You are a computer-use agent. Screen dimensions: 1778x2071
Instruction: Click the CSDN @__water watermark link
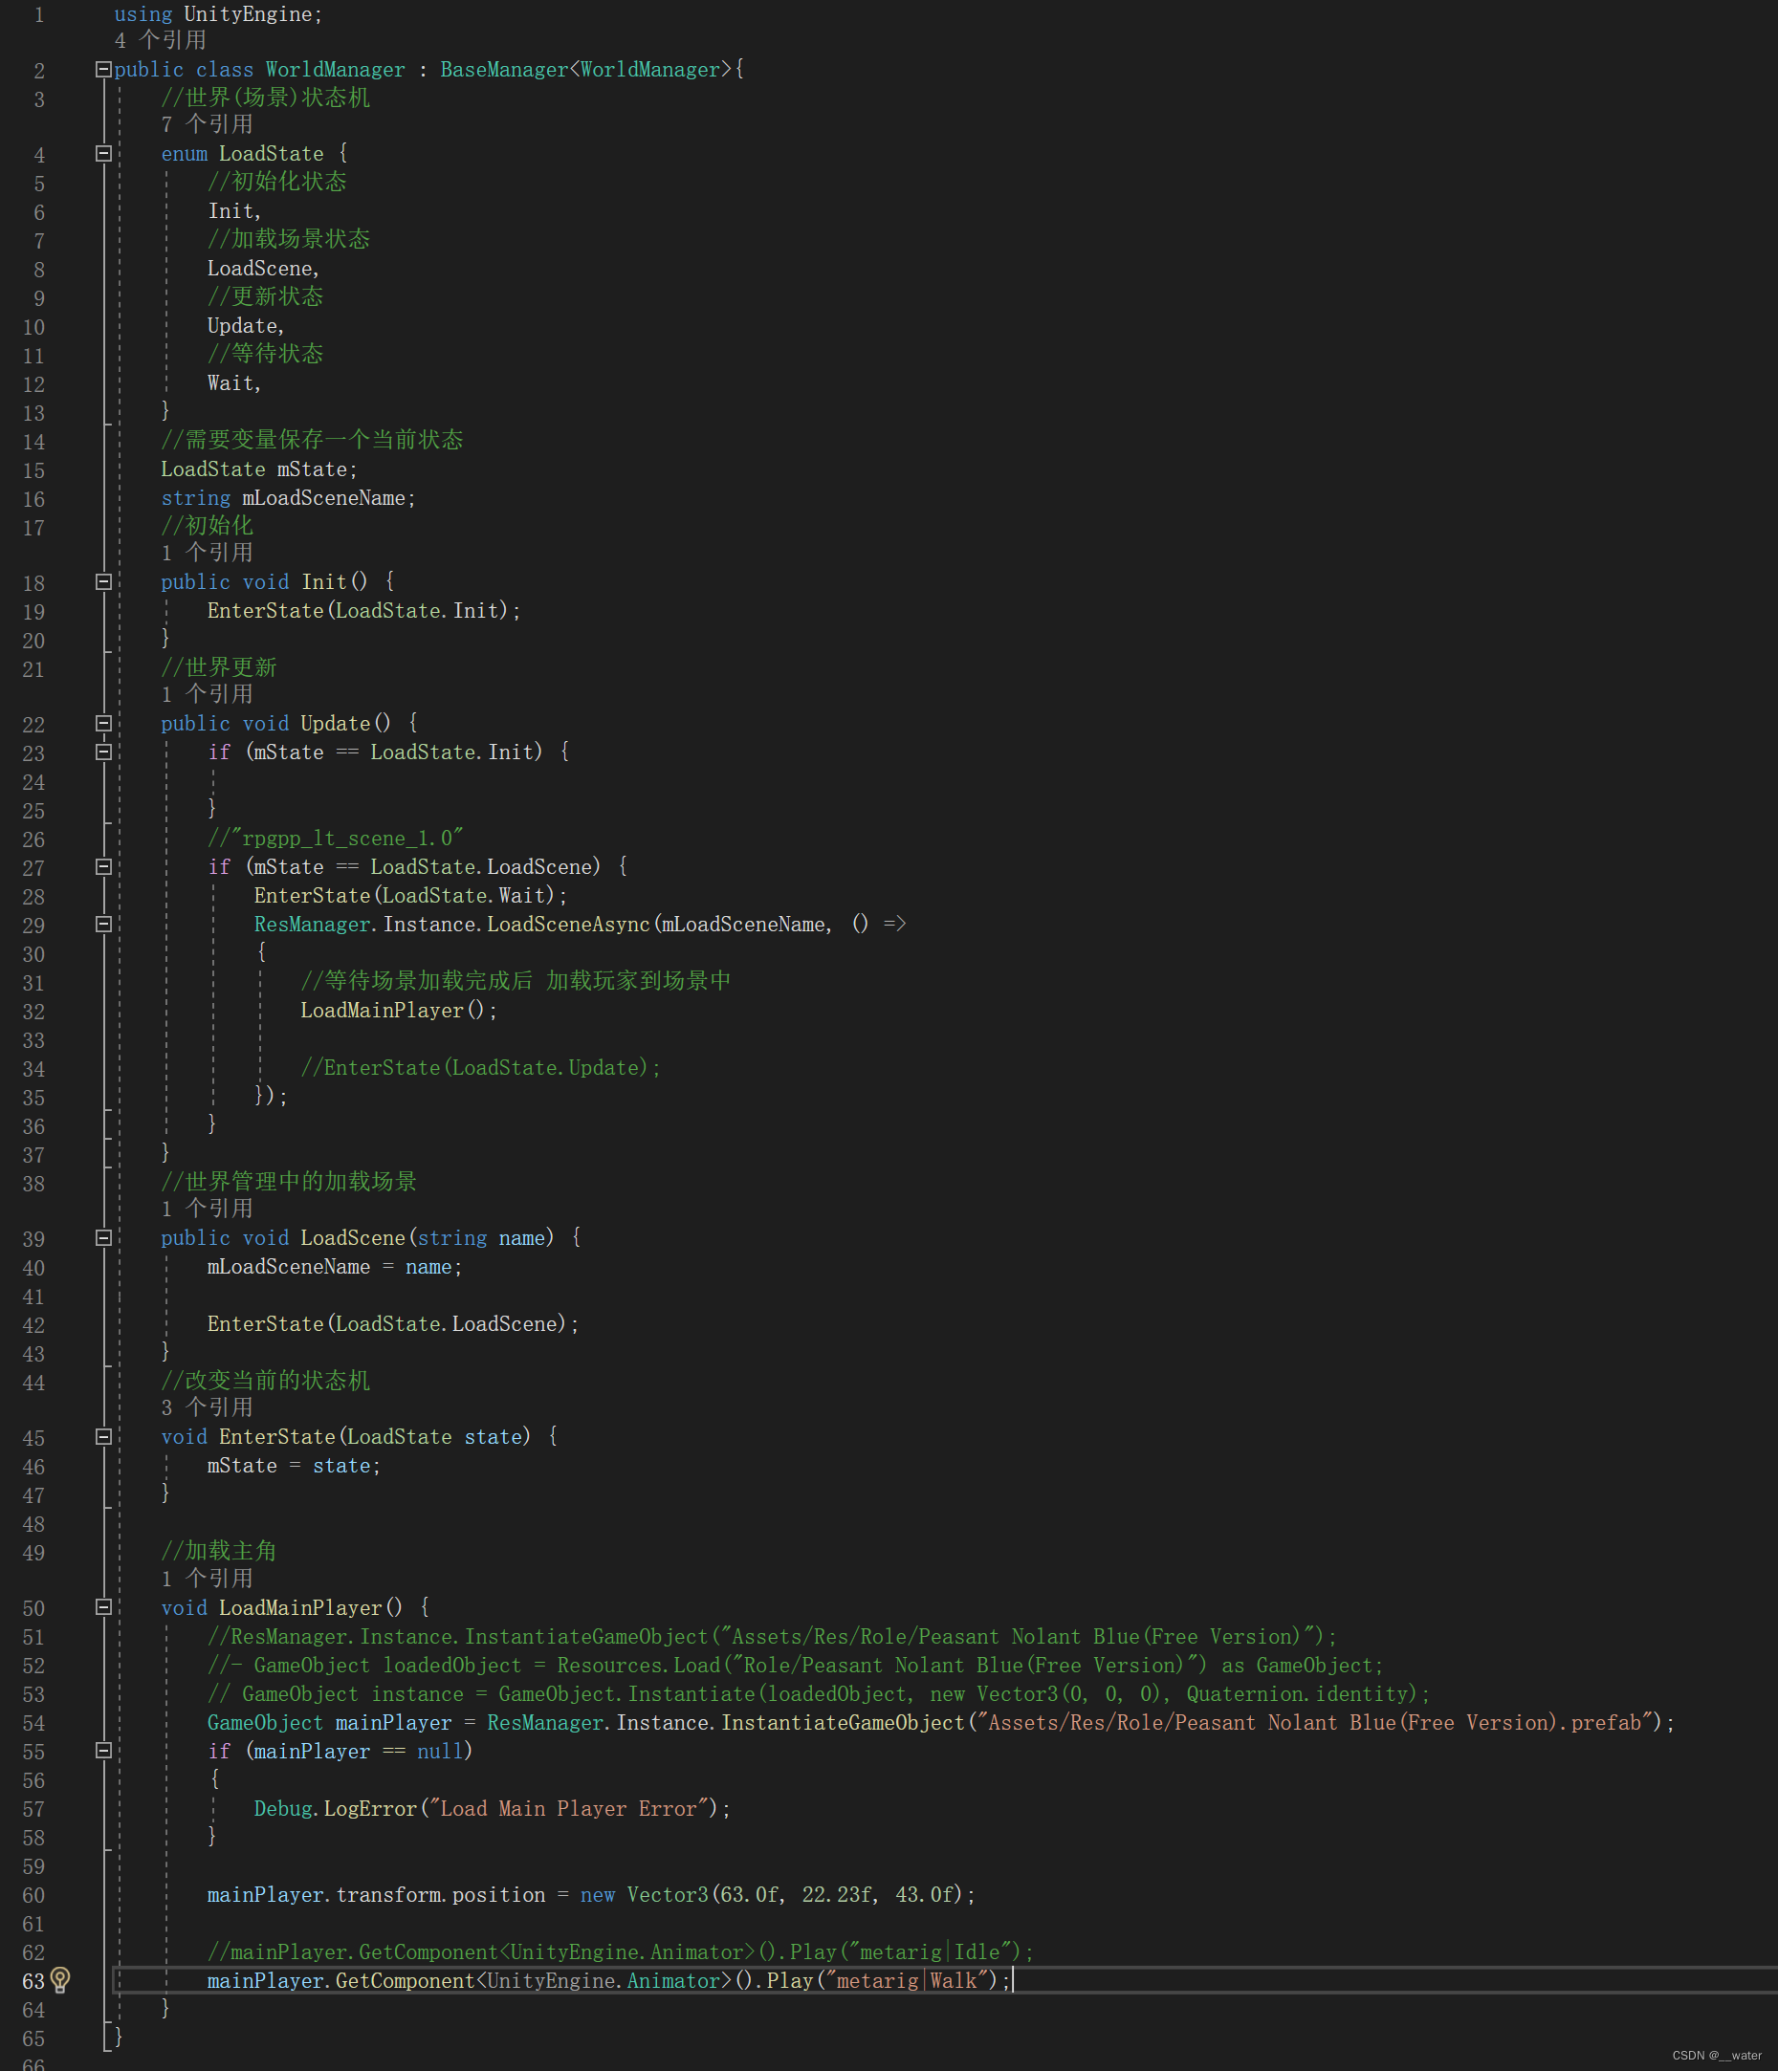tap(1718, 2055)
